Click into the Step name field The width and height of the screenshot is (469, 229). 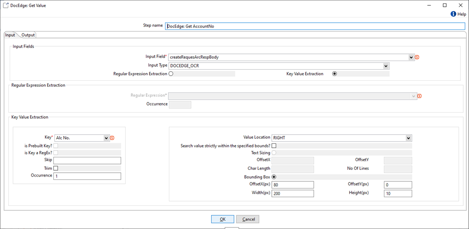pyautogui.click(x=315, y=26)
